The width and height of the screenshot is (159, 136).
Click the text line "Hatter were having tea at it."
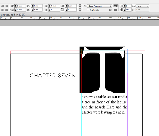tap(103, 112)
